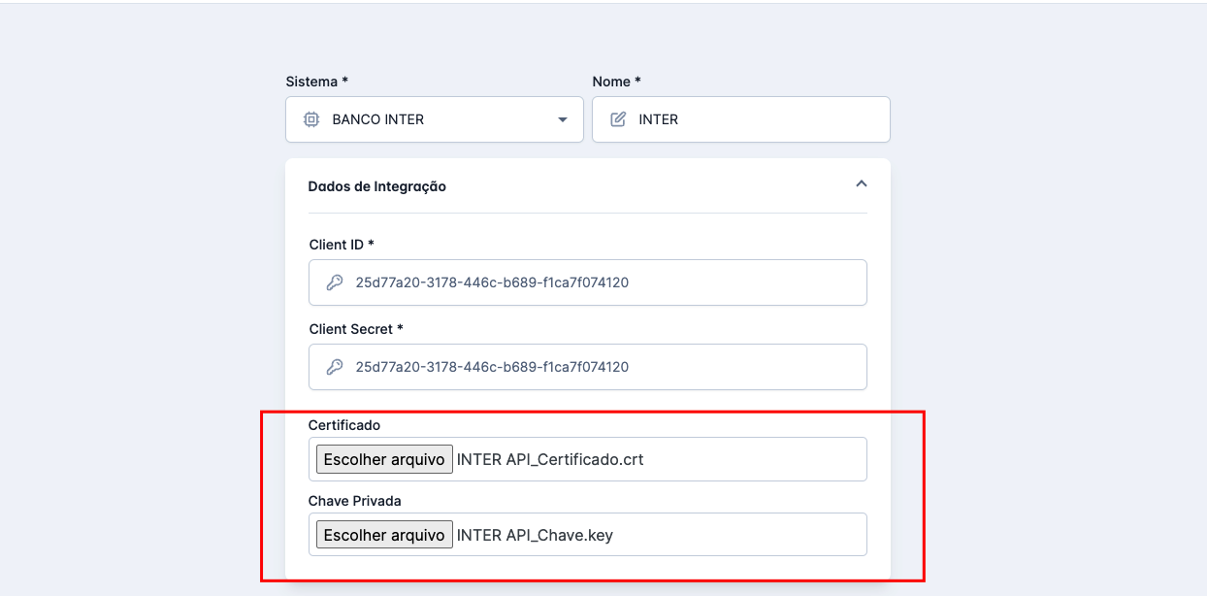Click the chip icon in Sistema field
The height and width of the screenshot is (596, 1207).
pyautogui.click(x=311, y=119)
